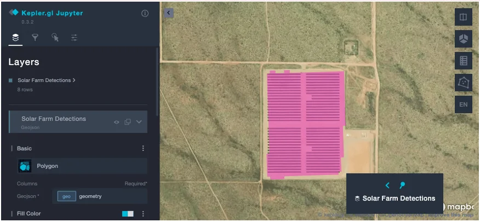Open the Basic section options menu
The width and height of the screenshot is (480, 222).
click(x=142, y=148)
